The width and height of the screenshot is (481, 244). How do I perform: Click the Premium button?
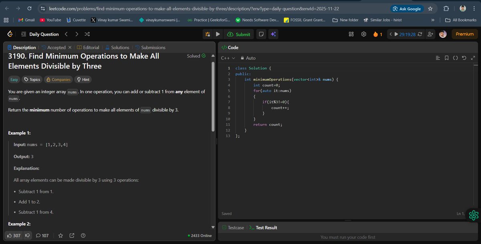pos(465,34)
